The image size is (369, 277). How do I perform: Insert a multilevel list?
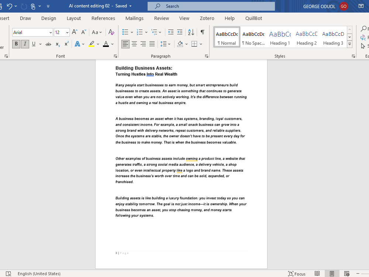point(154,32)
